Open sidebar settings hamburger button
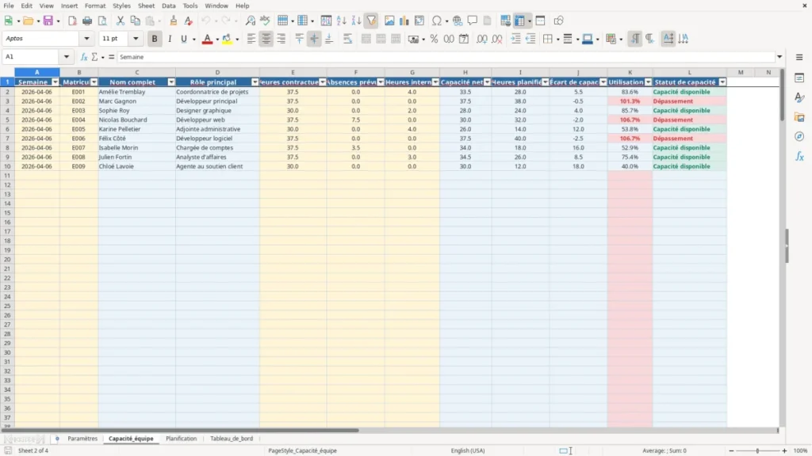The image size is (812, 456). point(799,57)
